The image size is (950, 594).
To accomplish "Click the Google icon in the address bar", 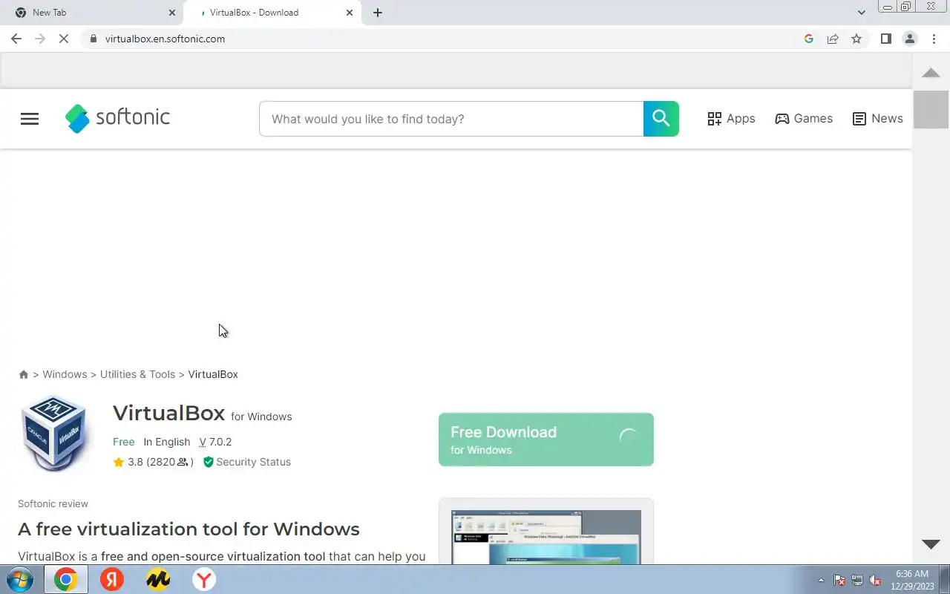I will point(809,39).
